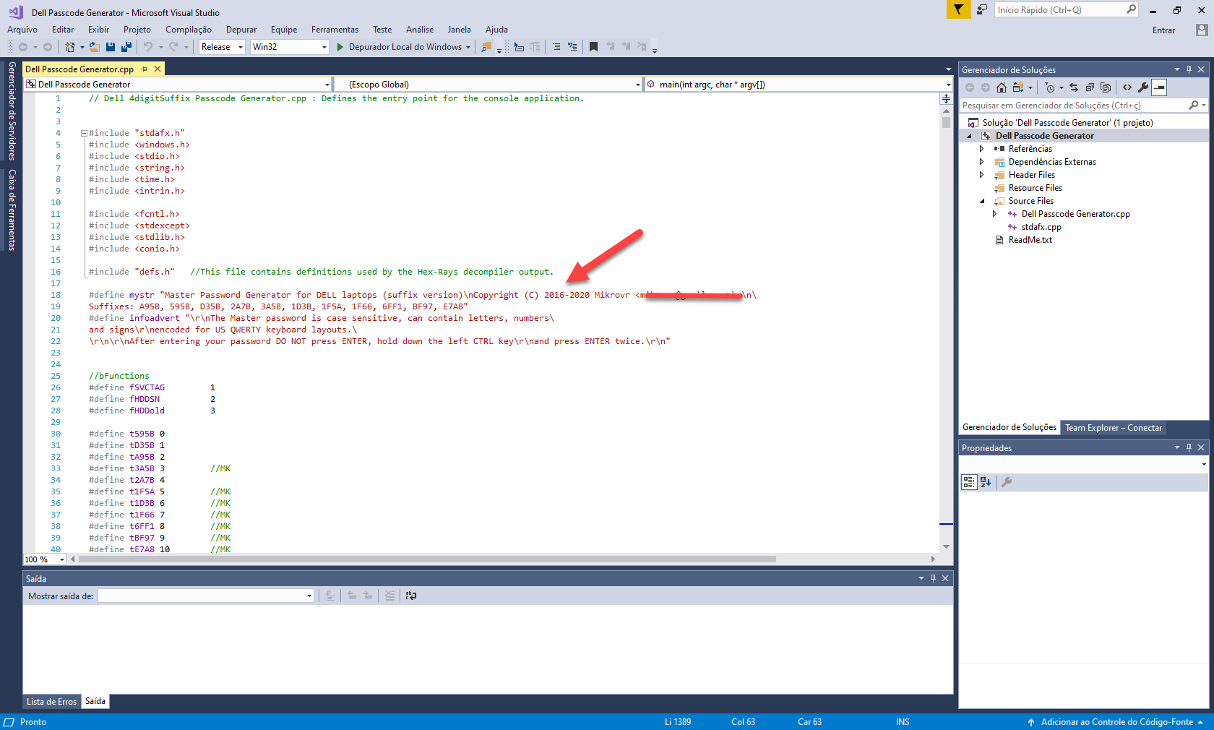Toggle auto-hide pin on Gerenciador de Soluções panel
The image size is (1214, 730).
(x=1189, y=69)
